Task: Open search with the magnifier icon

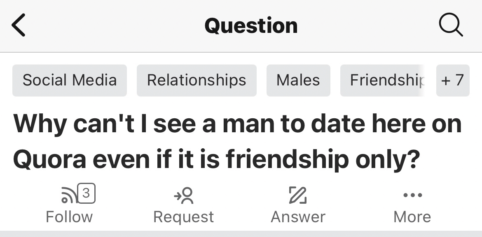Action: 451,25
